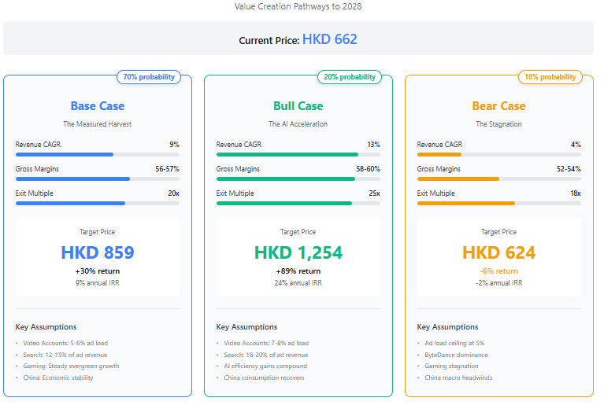Click Base Case Exit Multiple bar

tap(98, 203)
